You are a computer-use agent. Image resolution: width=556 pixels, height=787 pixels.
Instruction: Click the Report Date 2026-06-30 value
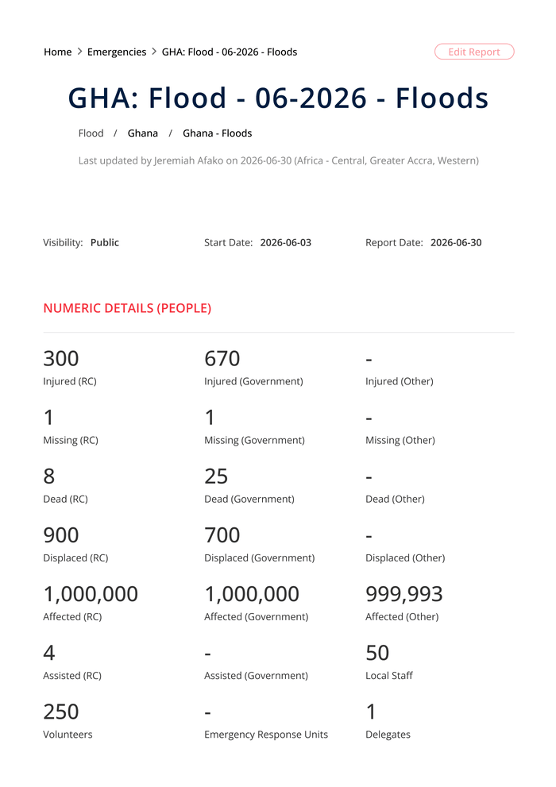pyautogui.click(x=456, y=243)
